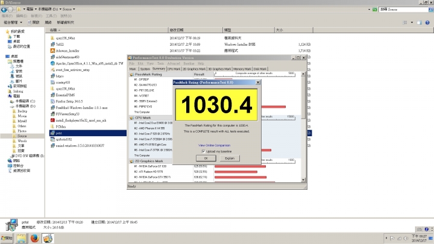Click the Explain button

click(230, 158)
